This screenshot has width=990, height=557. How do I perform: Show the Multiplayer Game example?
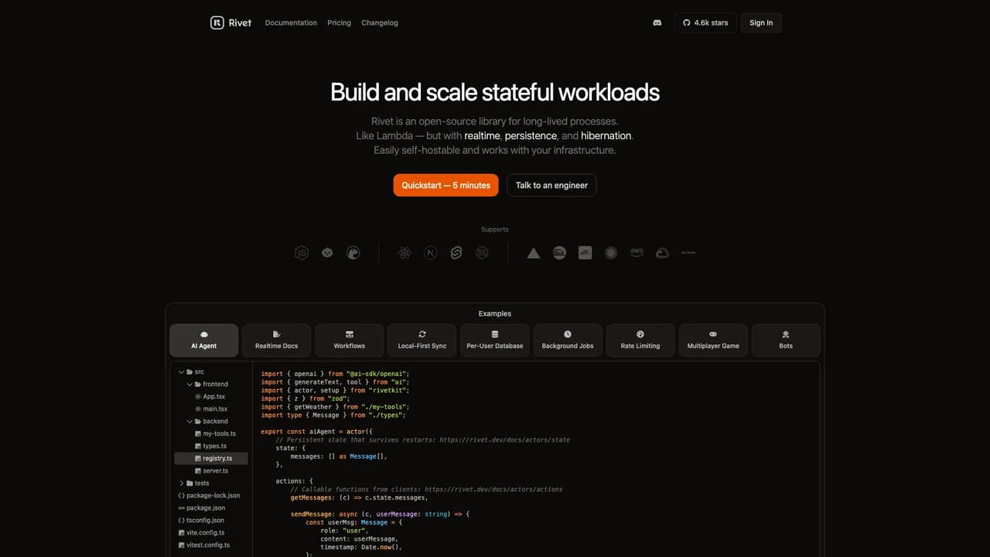click(713, 340)
